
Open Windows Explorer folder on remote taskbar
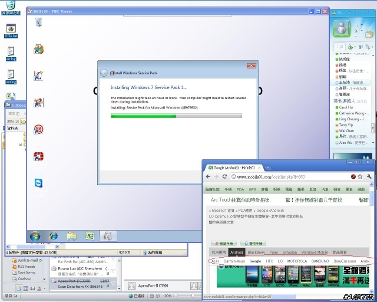(x=72, y=237)
